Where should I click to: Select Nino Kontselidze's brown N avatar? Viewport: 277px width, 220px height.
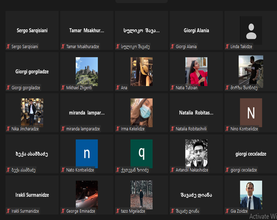point(251,112)
